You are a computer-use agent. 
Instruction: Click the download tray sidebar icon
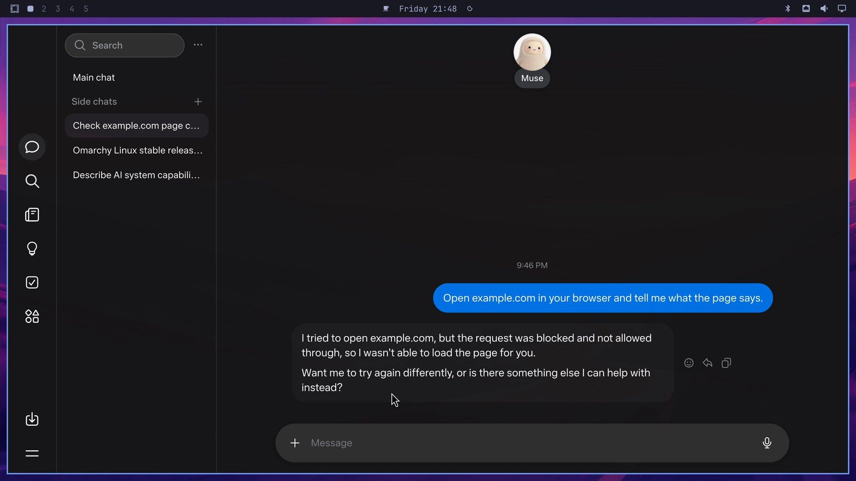click(x=32, y=419)
